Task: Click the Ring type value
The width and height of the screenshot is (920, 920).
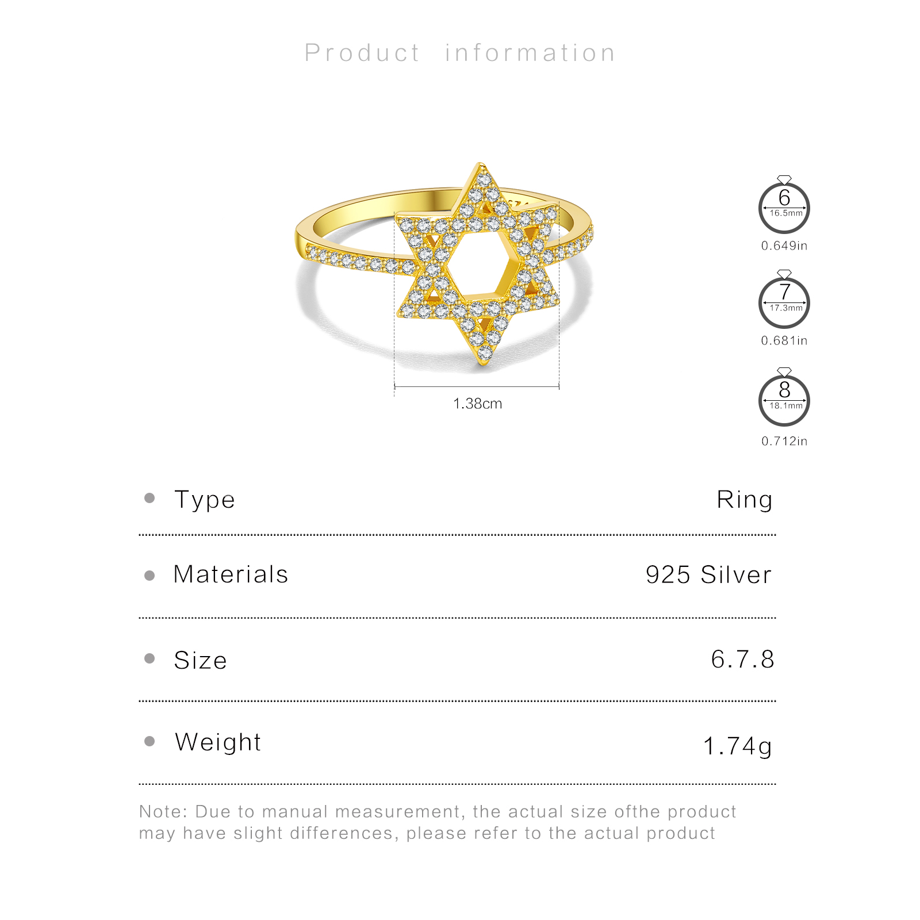Action: coord(744,500)
